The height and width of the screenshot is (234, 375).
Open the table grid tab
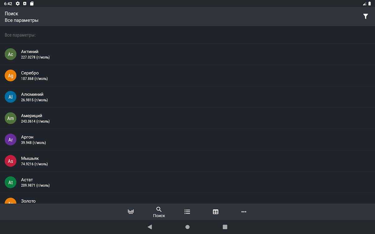point(215,212)
